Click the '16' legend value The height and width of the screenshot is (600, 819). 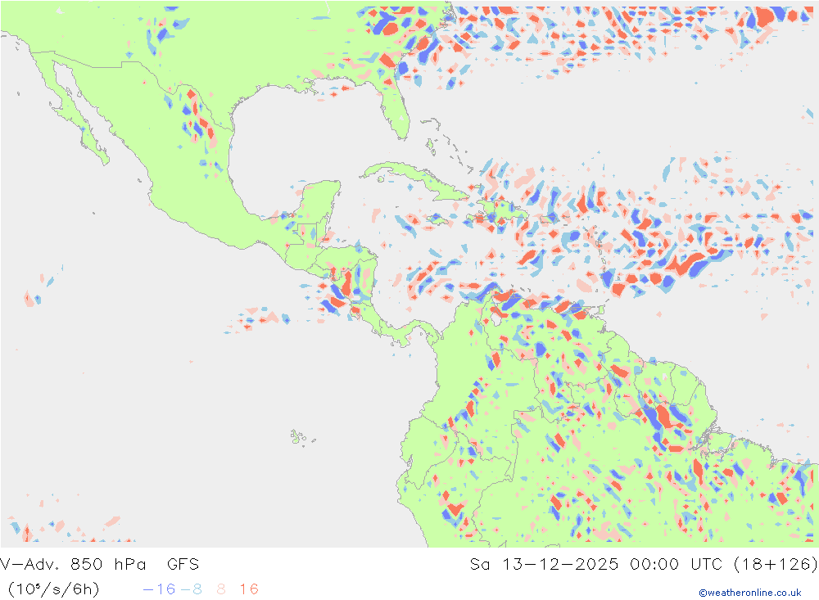point(249,589)
